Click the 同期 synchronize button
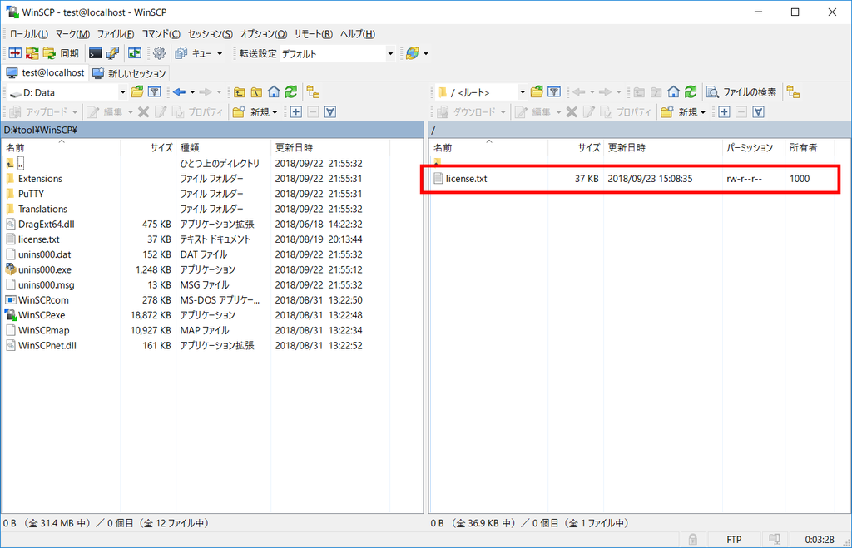Image resolution: width=852 pixels, height=548 pixels. [x=62, y=53]
